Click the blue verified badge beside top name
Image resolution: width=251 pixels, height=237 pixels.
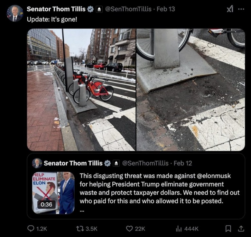pyautogui.click(x=90, y=9)
